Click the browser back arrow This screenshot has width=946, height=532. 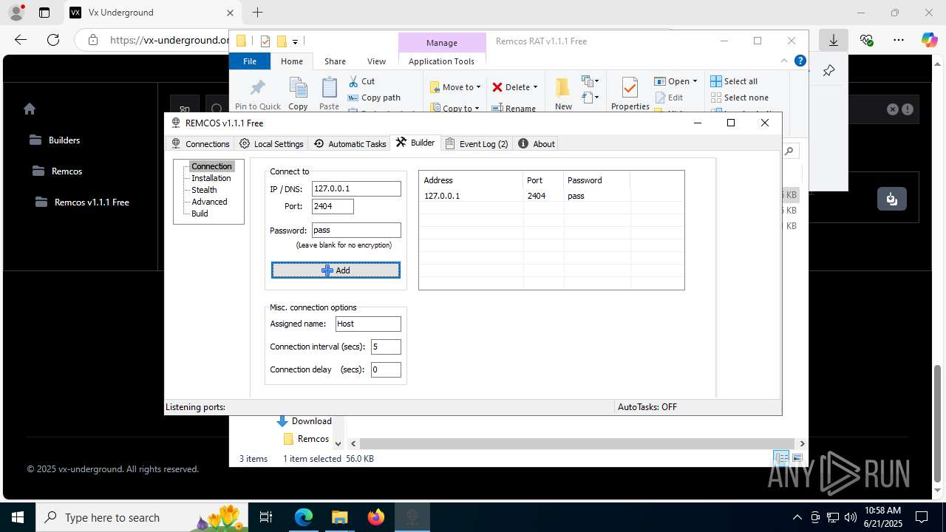tap(21, 40)
